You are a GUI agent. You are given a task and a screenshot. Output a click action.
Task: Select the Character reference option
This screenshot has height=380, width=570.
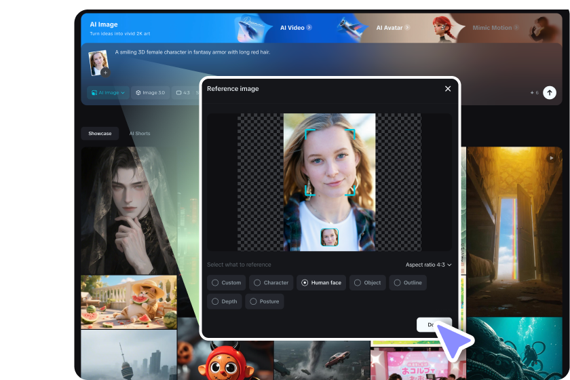(271, 282)
